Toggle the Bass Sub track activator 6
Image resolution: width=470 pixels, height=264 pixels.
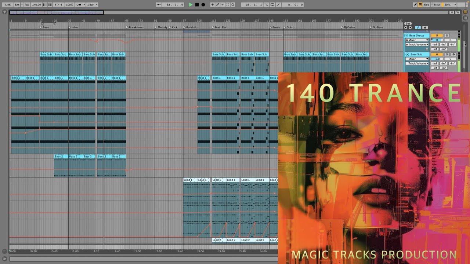tap(437, 54)
